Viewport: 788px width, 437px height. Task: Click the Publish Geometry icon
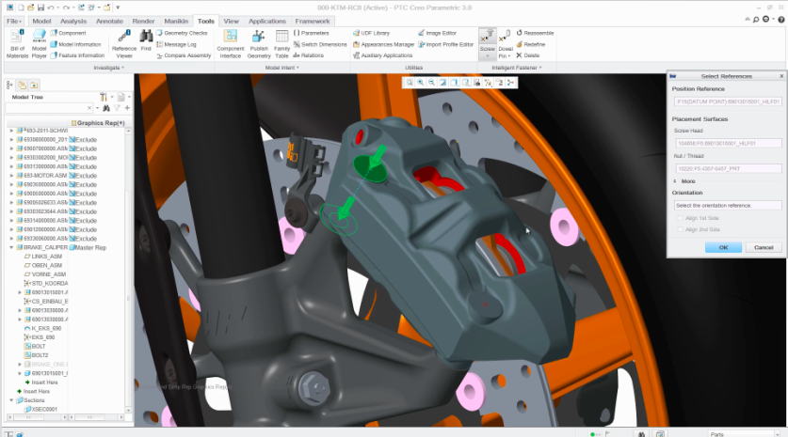point(259,43)
